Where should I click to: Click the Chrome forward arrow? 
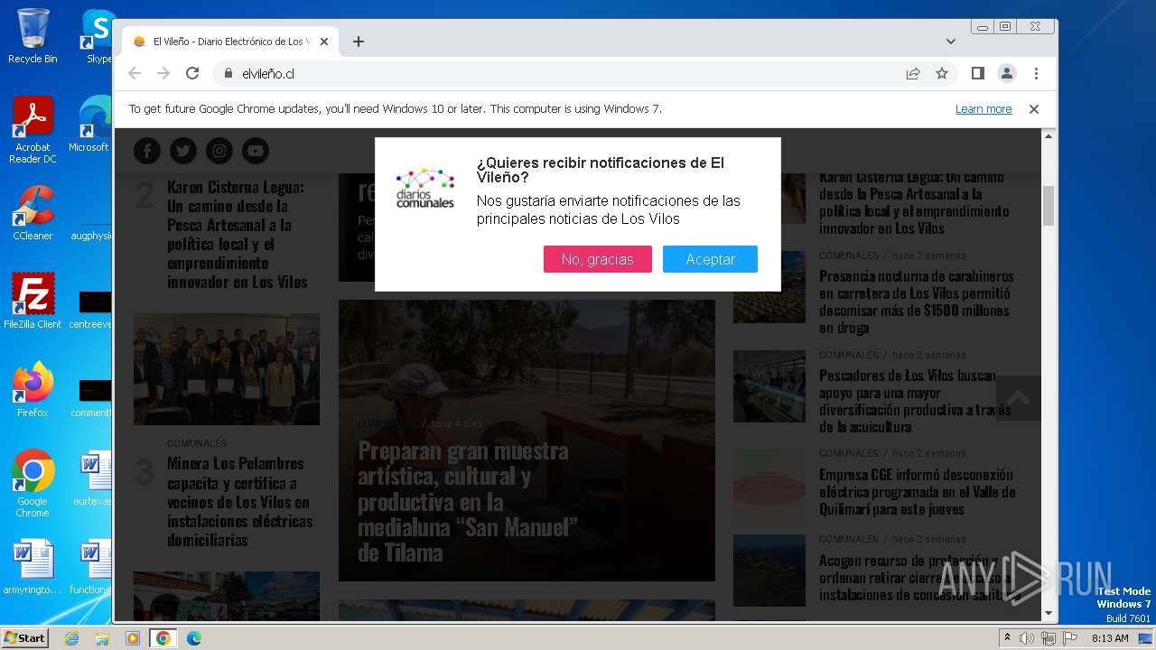coord(163,73)
